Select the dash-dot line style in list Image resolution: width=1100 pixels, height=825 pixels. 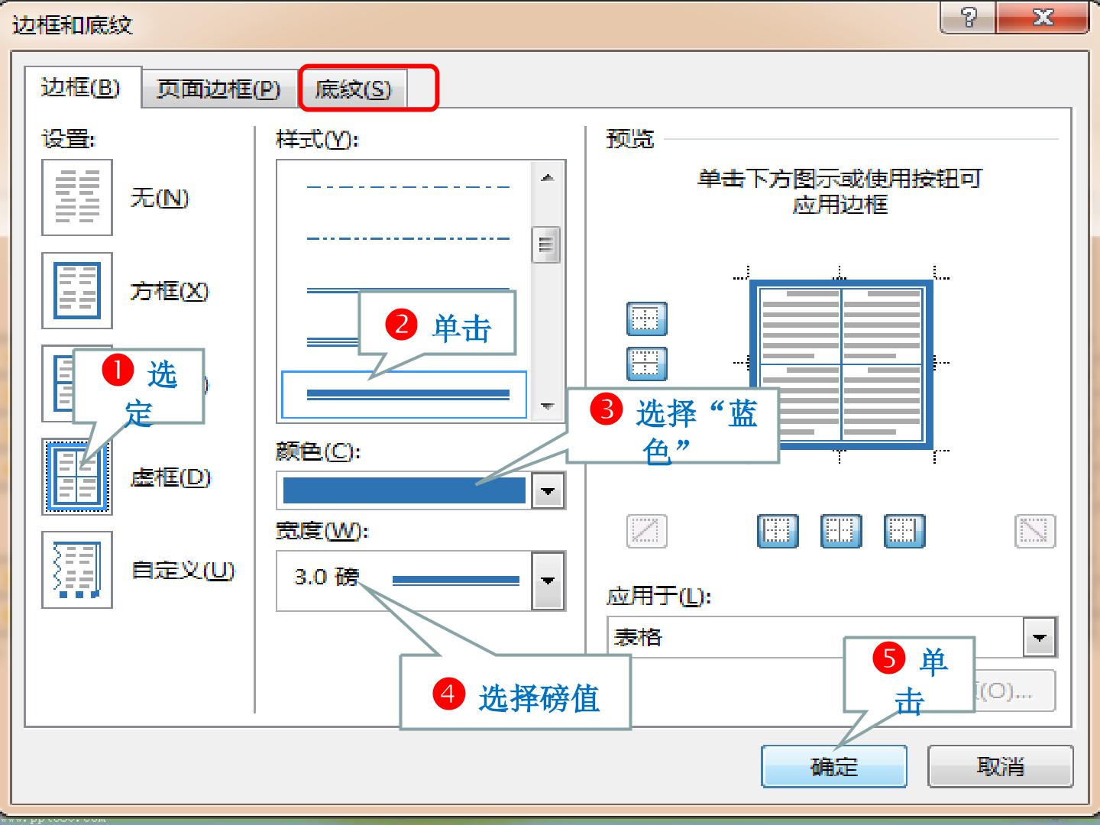[408, 238]
